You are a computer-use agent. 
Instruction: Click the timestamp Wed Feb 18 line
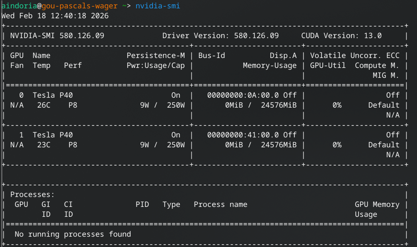coord(55,16)
